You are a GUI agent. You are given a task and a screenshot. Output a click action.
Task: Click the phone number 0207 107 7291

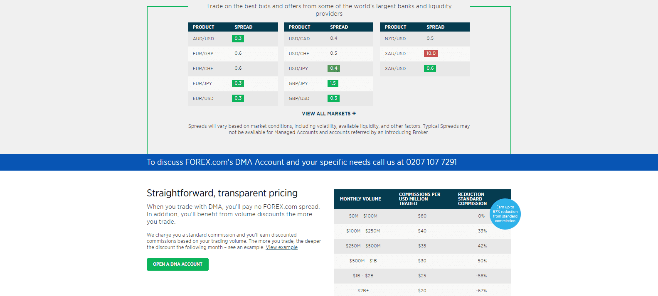click(431, 162)
